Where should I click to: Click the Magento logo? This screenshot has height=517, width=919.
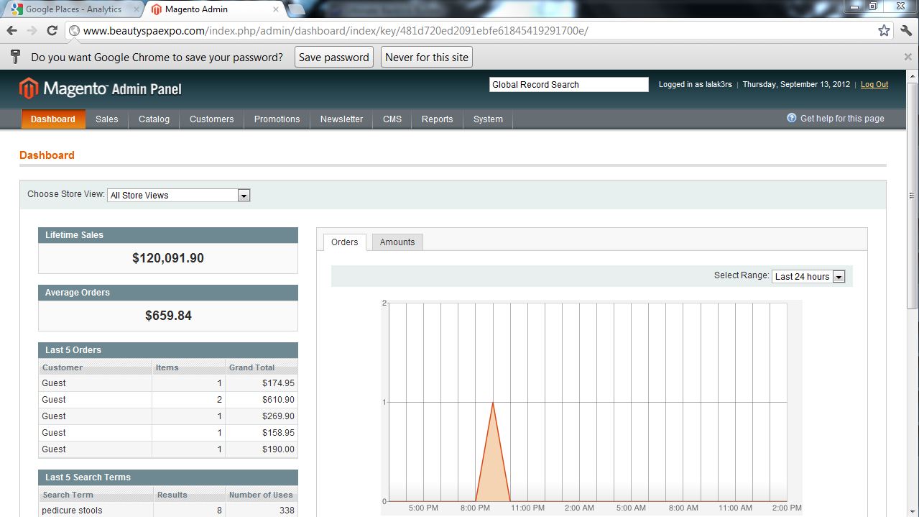[101, 88]
